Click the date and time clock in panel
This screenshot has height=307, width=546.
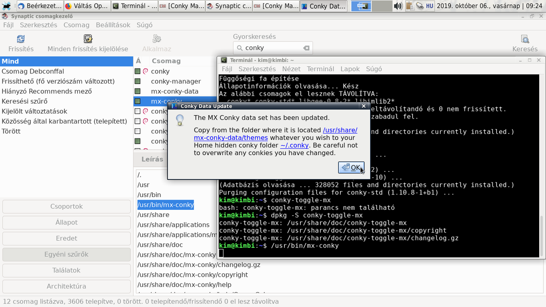(490, 6)
